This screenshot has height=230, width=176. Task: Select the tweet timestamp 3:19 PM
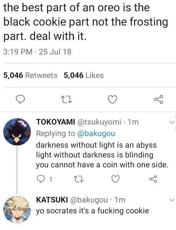[x=18, y=52]
